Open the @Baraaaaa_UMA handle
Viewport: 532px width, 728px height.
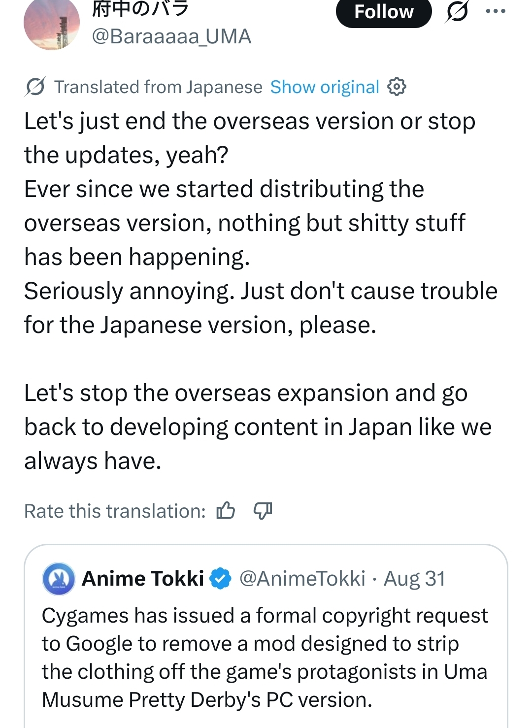point(171,36)
